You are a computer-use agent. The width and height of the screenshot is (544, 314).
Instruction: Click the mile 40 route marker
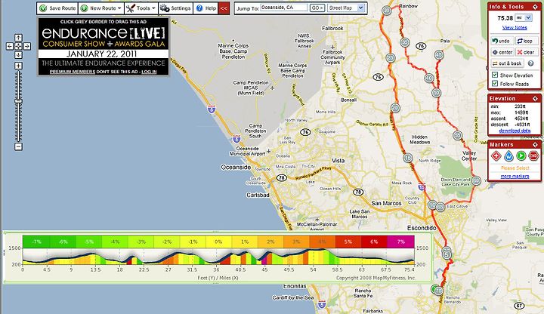pyautogui.click(x=429, y=78)
